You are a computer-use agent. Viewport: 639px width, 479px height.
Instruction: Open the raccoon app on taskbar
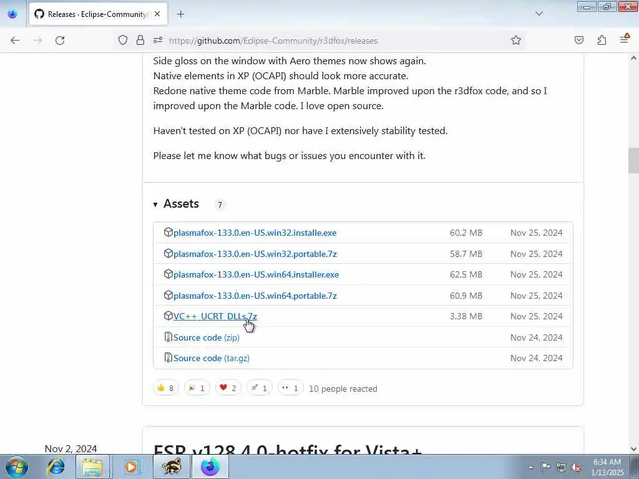click(x=172, y=467)
